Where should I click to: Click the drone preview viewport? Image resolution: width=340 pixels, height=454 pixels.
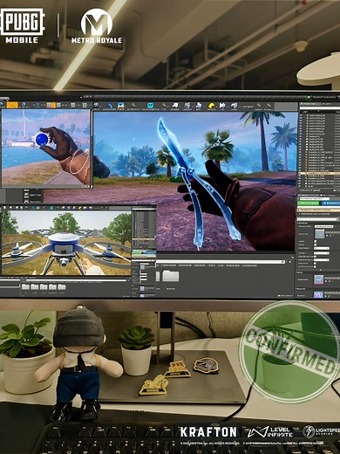tap(66, 243)
